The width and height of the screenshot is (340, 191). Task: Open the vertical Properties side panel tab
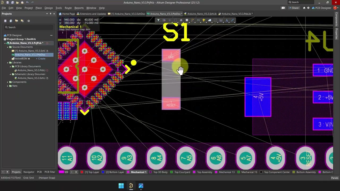coord(337,34)
